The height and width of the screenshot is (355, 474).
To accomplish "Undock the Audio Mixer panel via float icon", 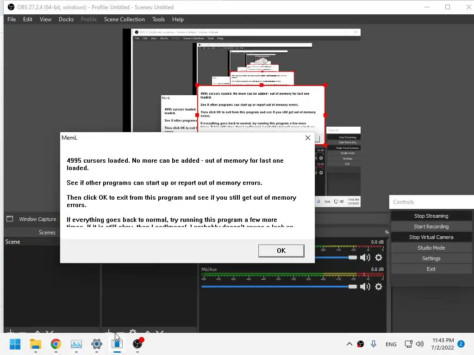I will [387, 232].
